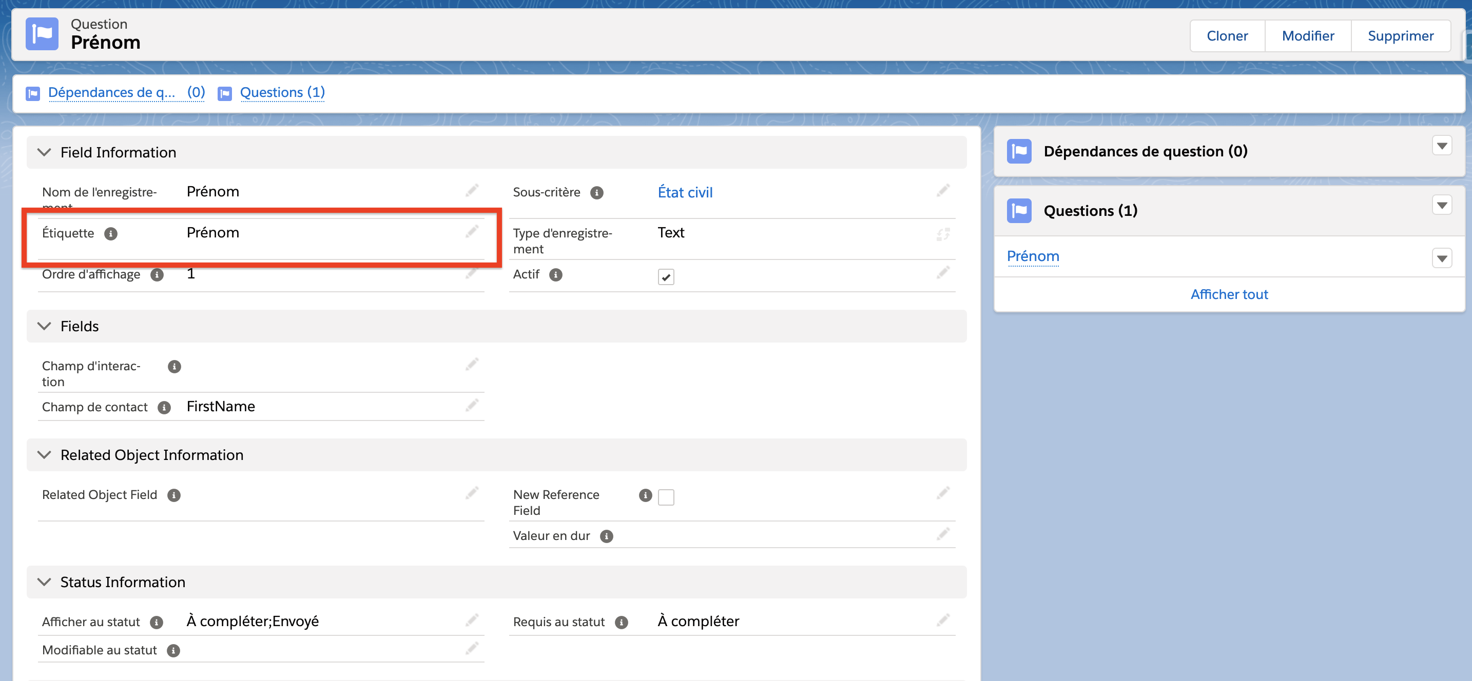The width and height of the screenshot is (1472, 681).
Task: Click the info icon next to Modifiable au statut
Action: point(173,651)
